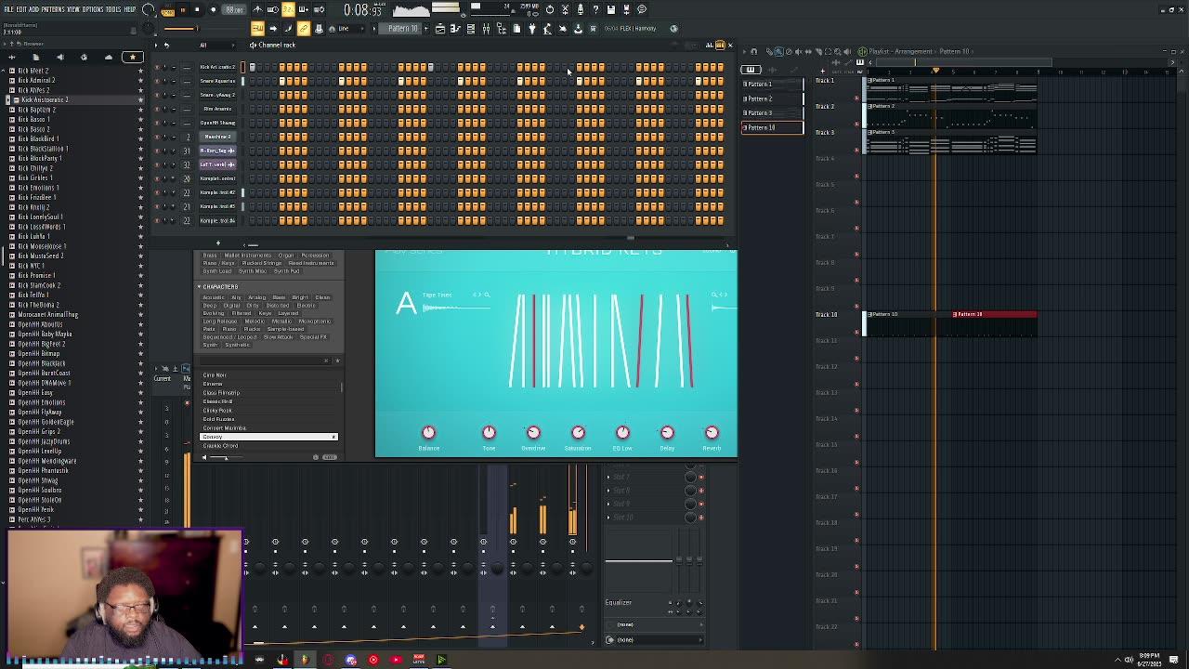The width and height of the screenshot is (1189, 669).
Task: Open the Pattern 10 selector dropdown
Action: (403, 28)
